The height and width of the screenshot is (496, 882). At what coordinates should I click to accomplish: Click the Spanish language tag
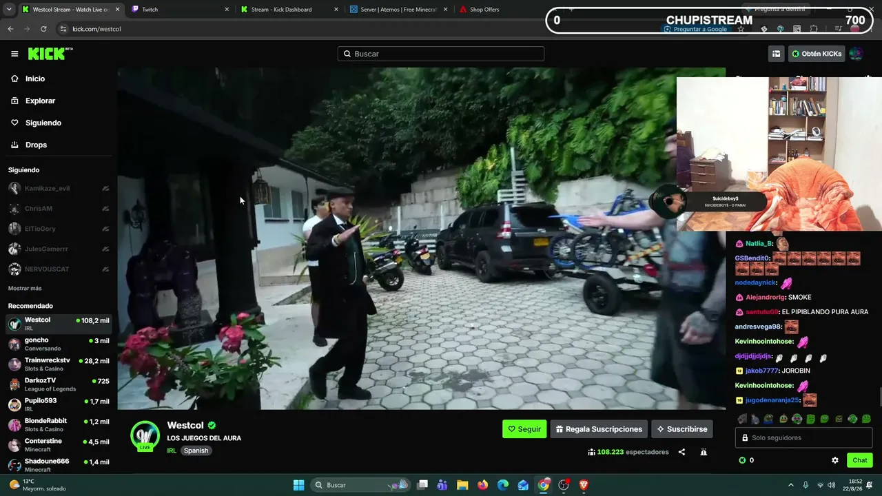point(196,451)
